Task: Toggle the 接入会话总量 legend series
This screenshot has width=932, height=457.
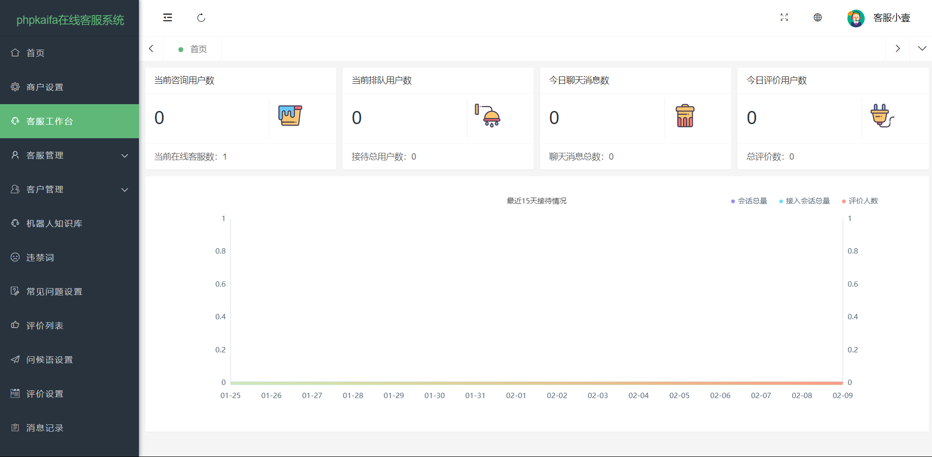Action: [805, 201]
